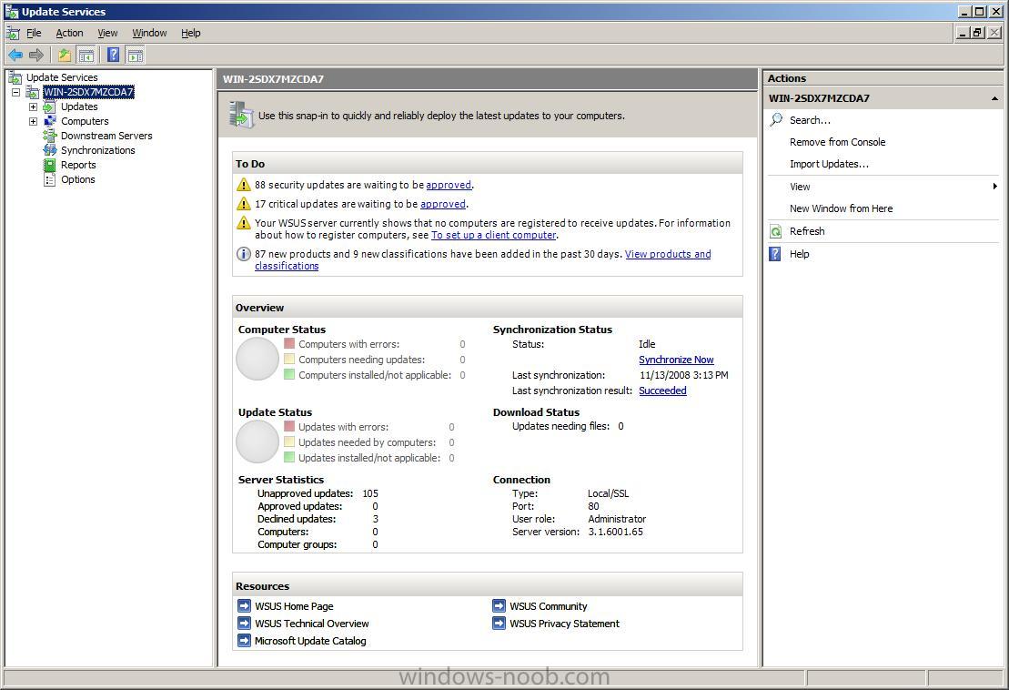The width and height of the screenshot is (1009, 690).
Task: Select the Computers node in the tree
Action: [x=85, y=121]
